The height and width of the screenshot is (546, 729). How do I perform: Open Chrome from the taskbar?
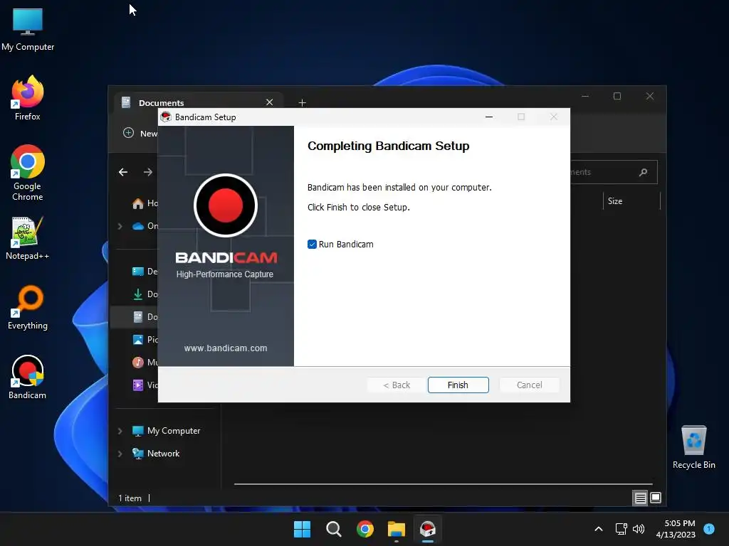point(365,529)
